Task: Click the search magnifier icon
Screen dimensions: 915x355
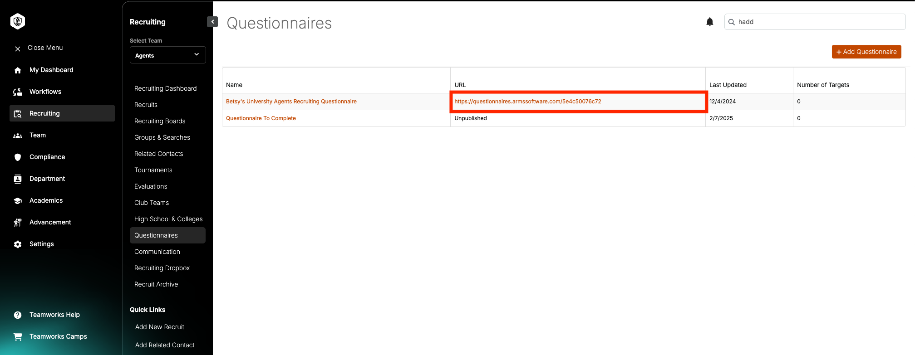Action: (x=732, y=22)
